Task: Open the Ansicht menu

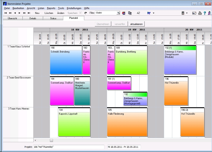Action: (x=31, y=8)
